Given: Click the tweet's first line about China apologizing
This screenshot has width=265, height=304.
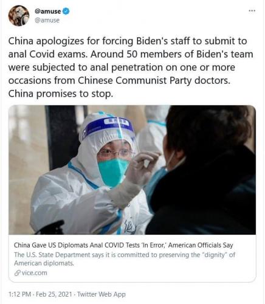Looking at the screenshot, I should 128,41.
